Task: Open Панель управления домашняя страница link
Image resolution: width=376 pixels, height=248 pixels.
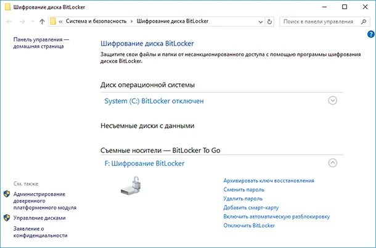Action: coord(41,43)
